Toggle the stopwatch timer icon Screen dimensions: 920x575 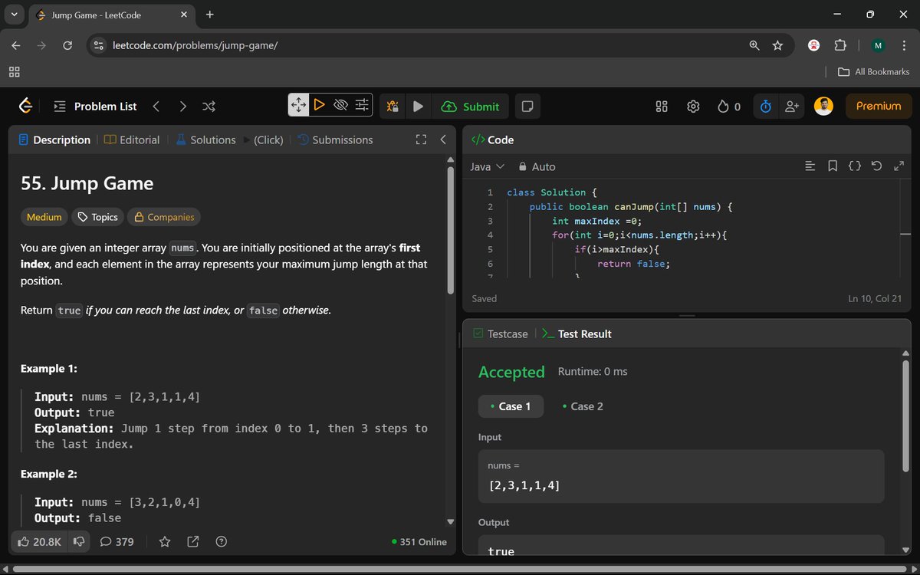765,107
